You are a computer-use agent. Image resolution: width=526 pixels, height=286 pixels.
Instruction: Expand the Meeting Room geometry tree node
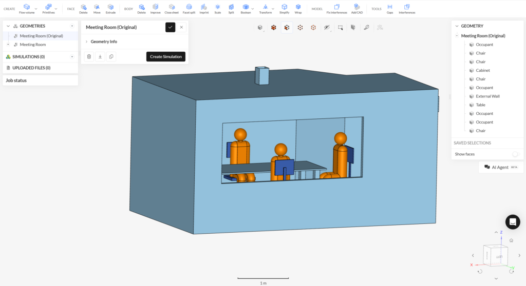click(x=8, y=45)
